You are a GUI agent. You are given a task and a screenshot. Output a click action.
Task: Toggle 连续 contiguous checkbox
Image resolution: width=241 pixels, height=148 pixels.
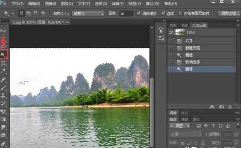[x=163, y=13]
